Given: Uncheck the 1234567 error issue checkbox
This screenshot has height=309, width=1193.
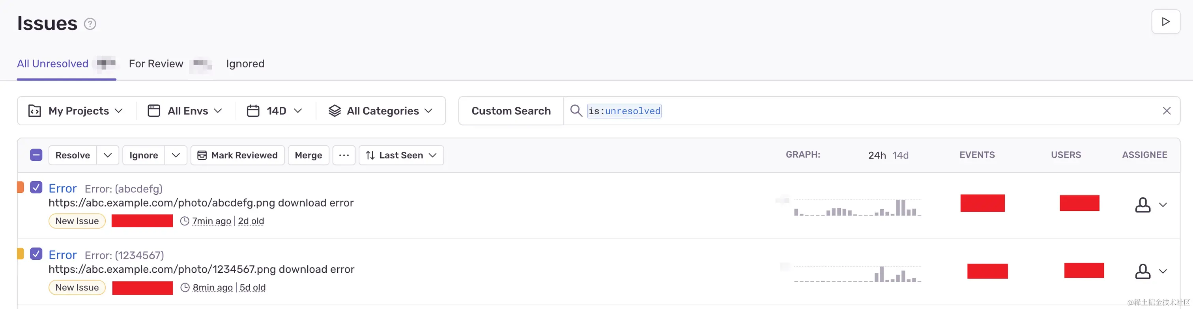Looking at the screenshot, I should coord(36,254).
